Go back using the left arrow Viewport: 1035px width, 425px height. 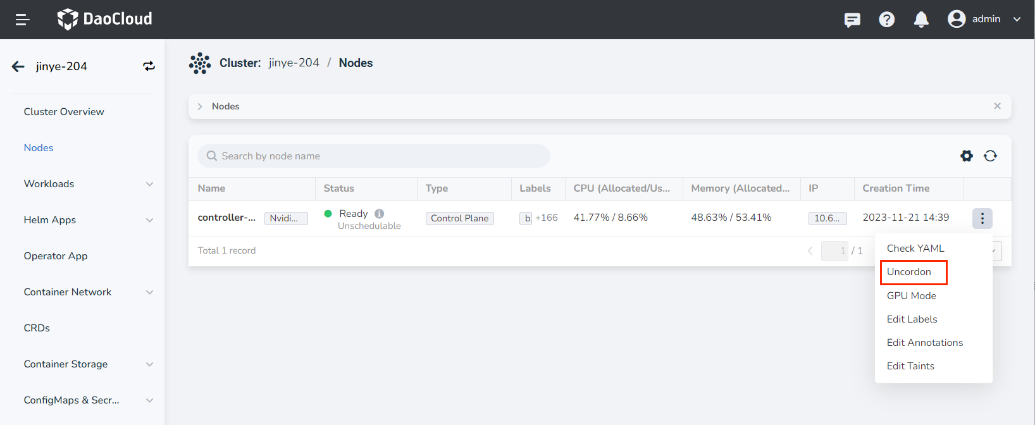[18, 66]
